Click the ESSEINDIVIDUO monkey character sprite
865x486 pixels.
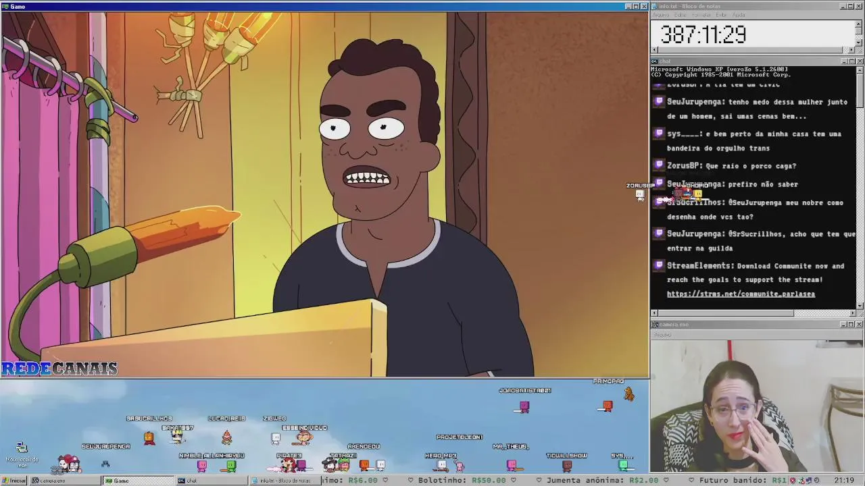305,439
